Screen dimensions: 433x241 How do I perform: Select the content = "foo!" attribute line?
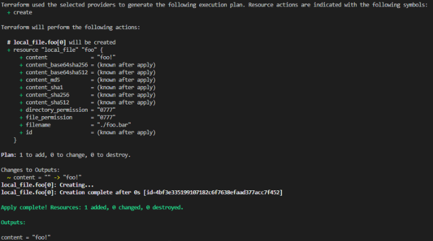tap(67, 57)
